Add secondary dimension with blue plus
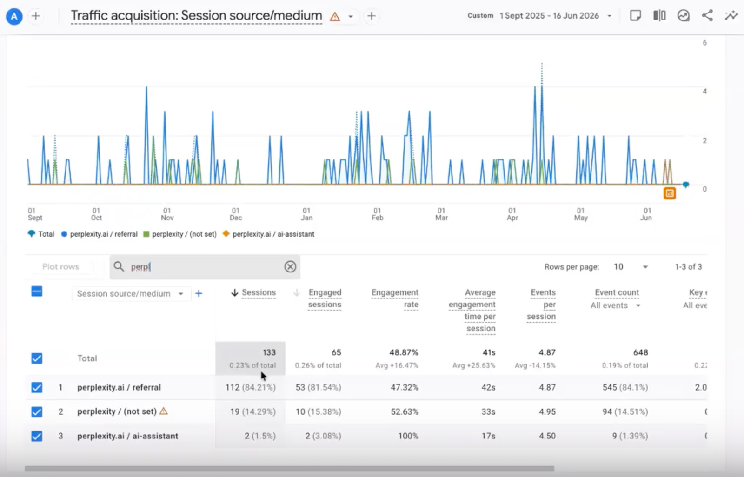This screenshot has height=477, width=744. [x=199, y=293]
